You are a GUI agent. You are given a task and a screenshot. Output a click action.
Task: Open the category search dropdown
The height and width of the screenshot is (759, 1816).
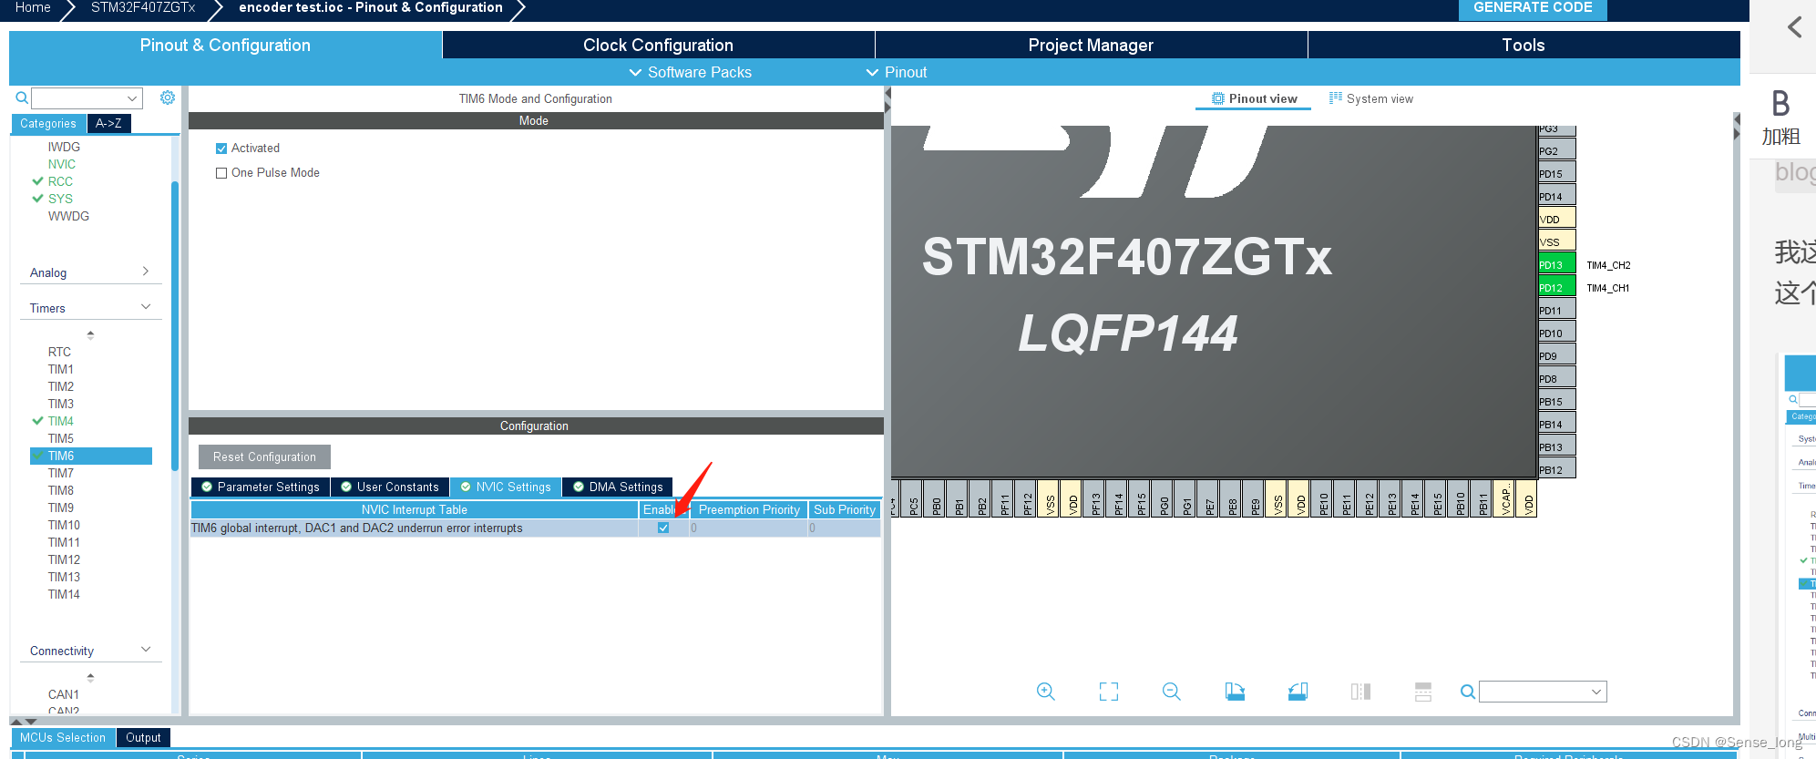coord(132,97)
